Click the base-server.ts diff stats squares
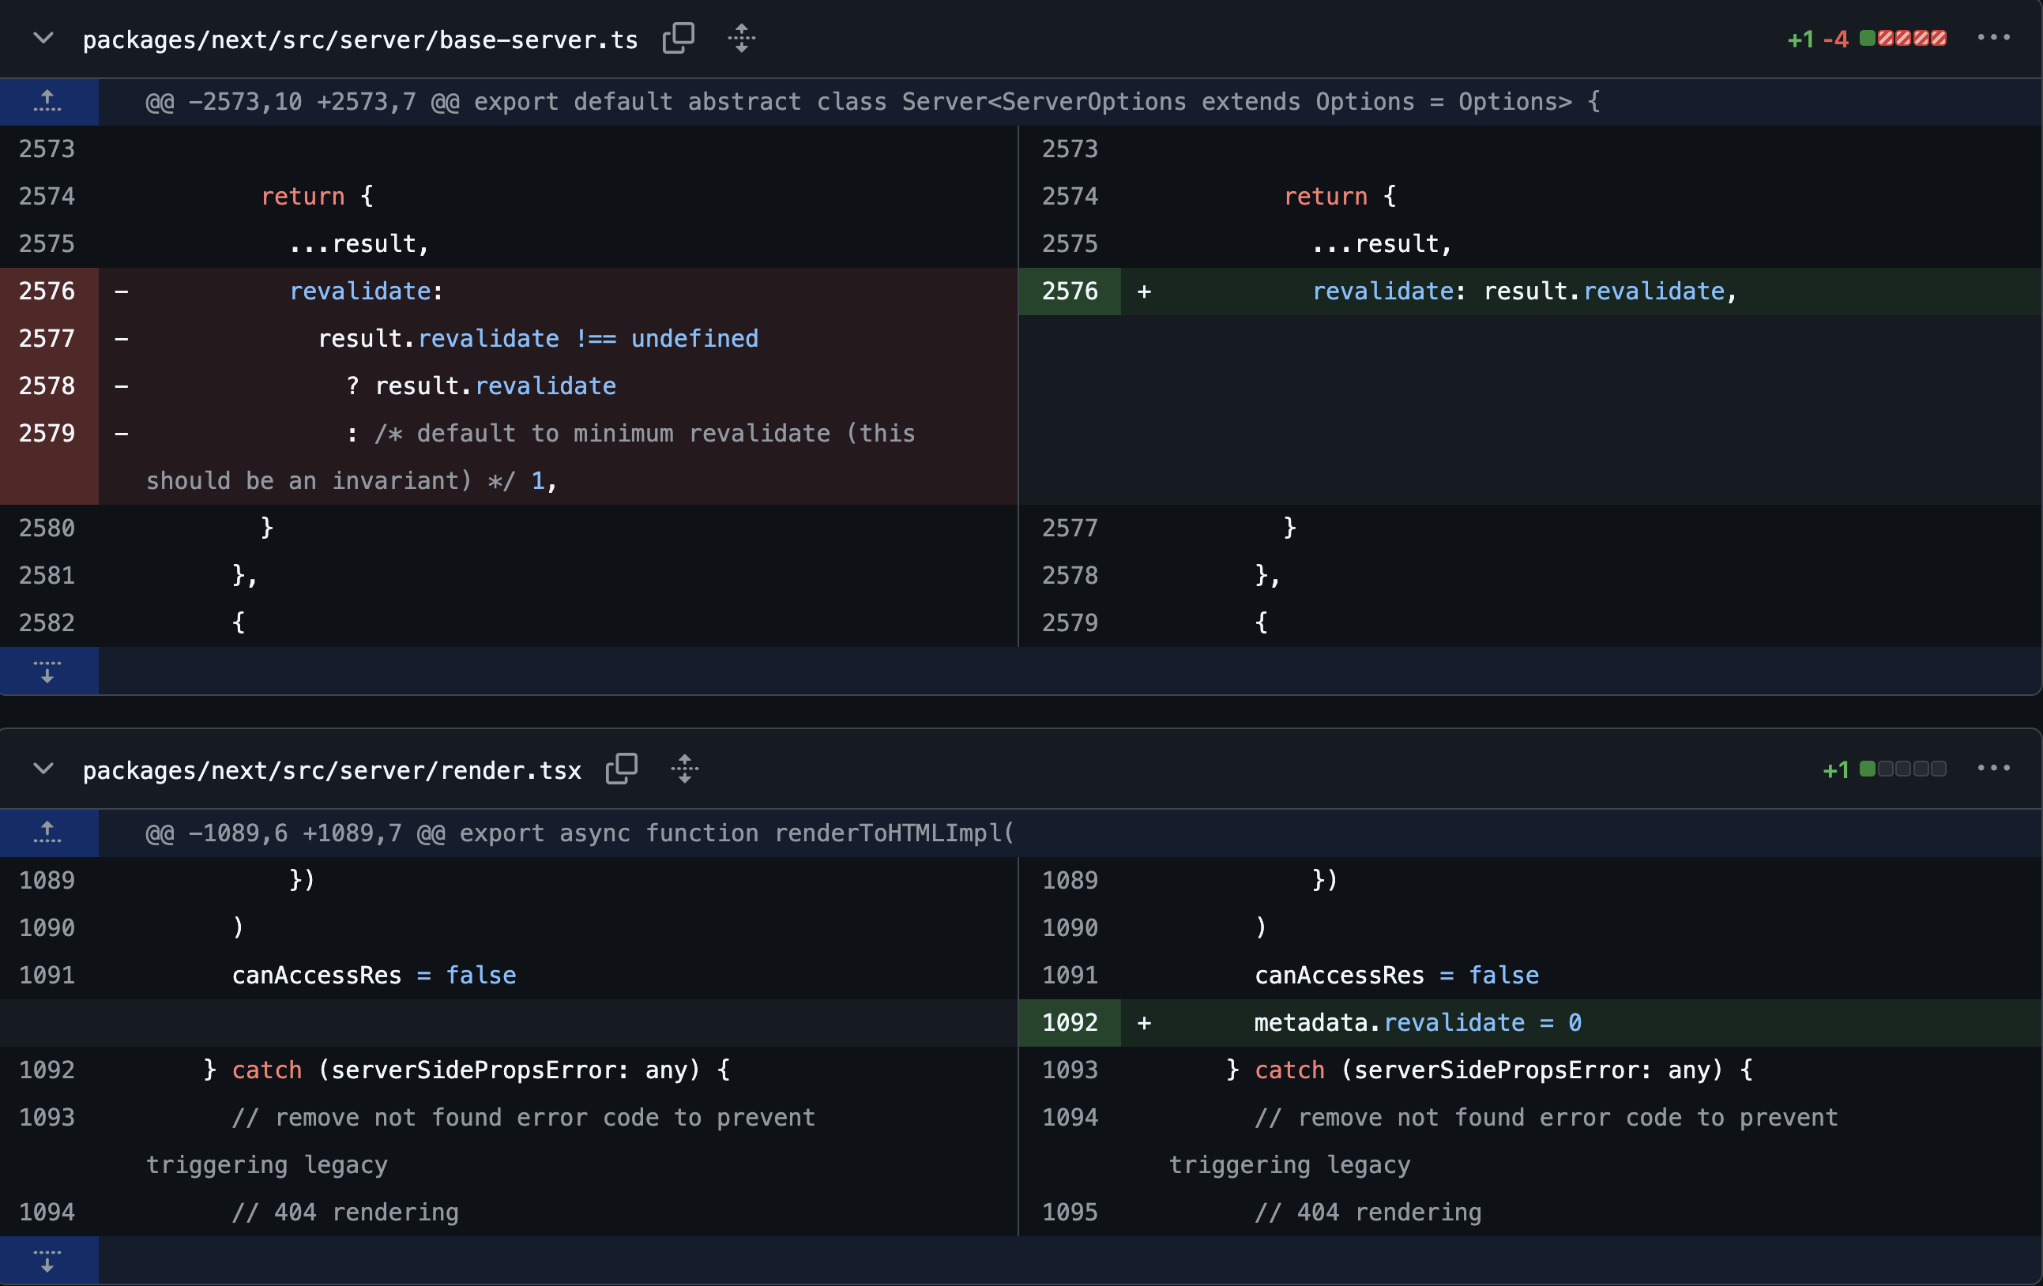The width and height of the screenshot is (2043, 1286). point(1902,38)
